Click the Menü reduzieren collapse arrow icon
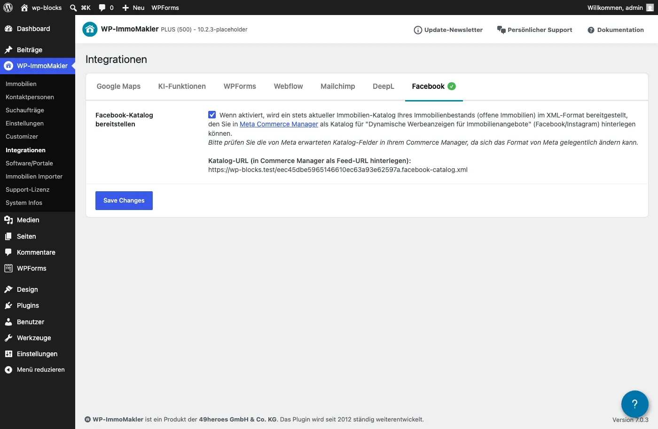Screen dimensions: 658x429 (x=8, y=370)
